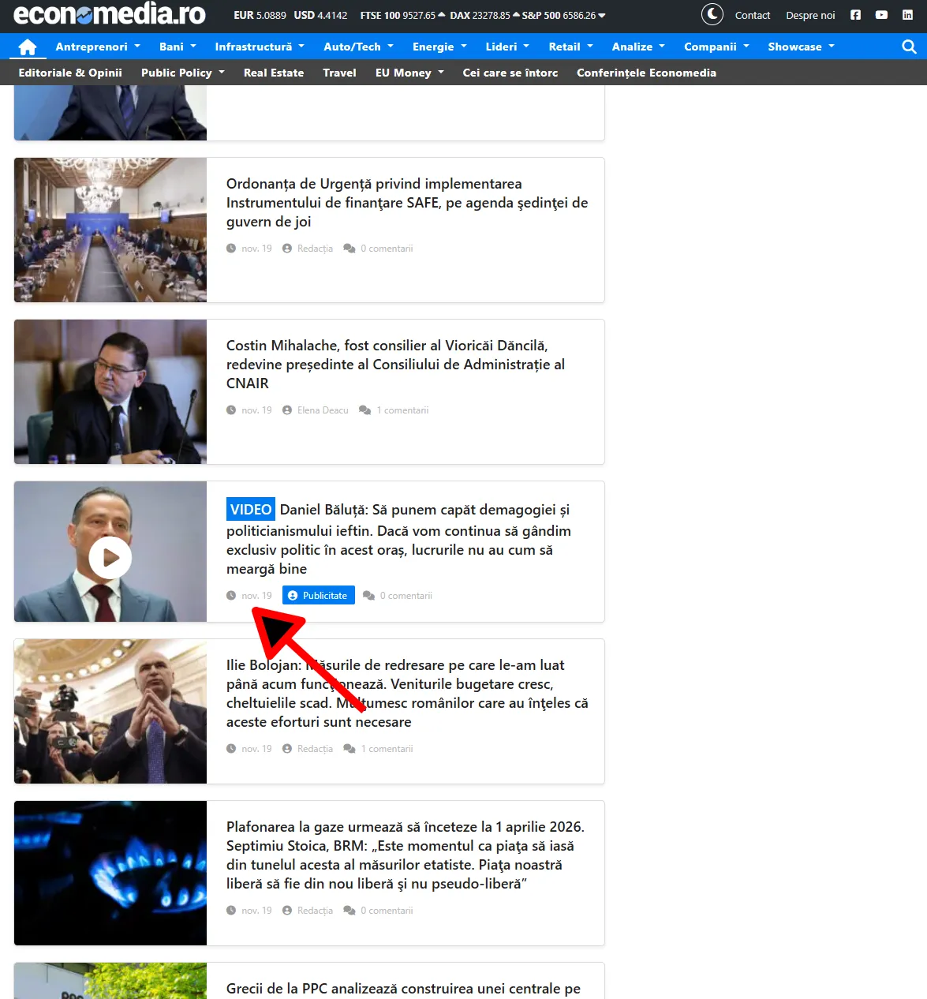Click the home icon in navigation bar
This screenshot has width=927, height=999.
click(x=28, y=47)
